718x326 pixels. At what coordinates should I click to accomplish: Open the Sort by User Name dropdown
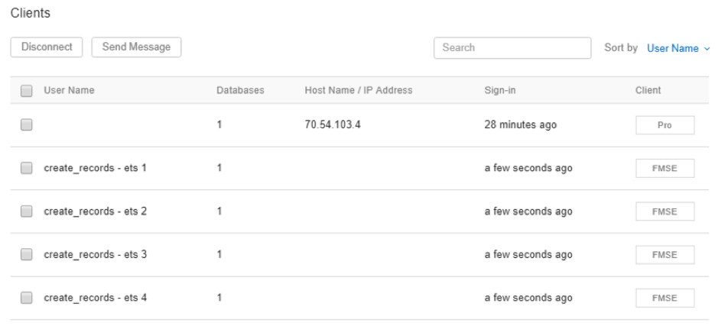(x=678, y=48)
